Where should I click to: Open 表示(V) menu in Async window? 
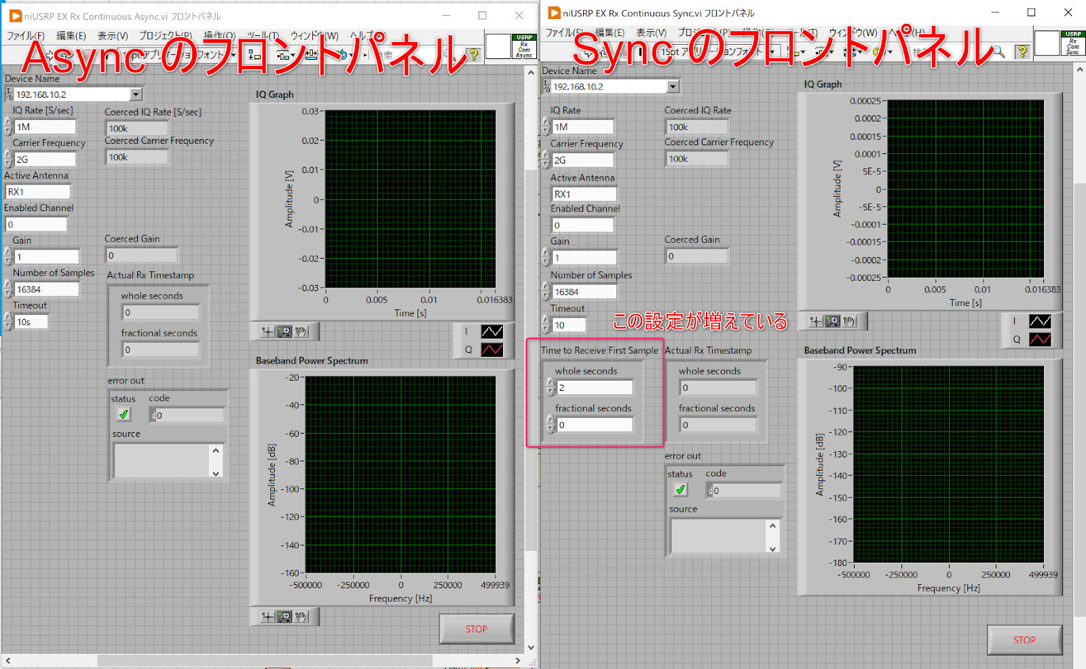pos(113,36)
